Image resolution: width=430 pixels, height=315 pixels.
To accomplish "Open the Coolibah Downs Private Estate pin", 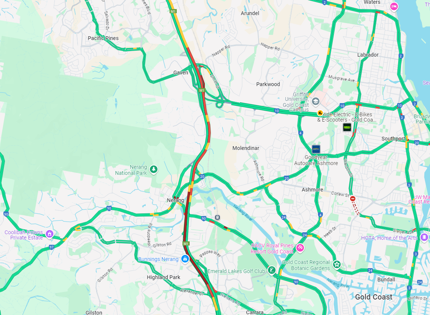I will (49, 234).
